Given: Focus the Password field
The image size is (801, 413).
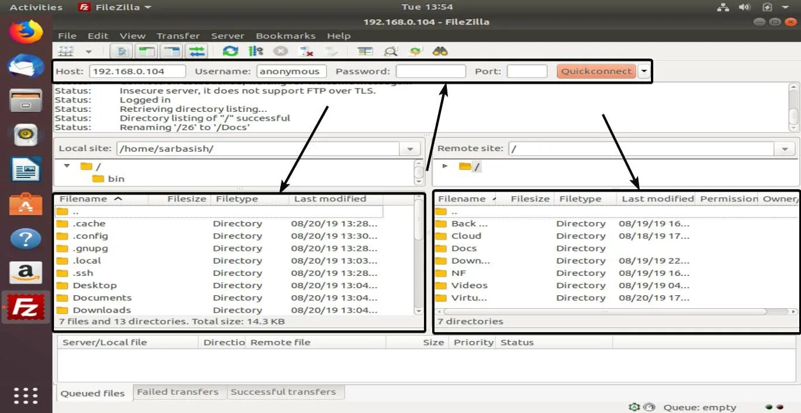Looking at the screenshot, I should tap(431, 71).
